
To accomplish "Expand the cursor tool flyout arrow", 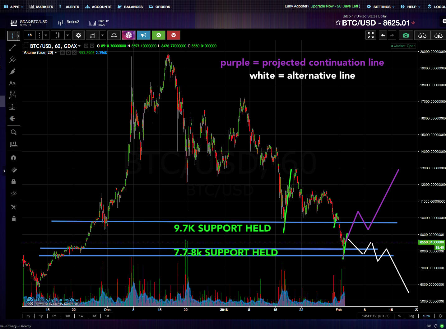I will pyautogui.click(x=19, y=36).
